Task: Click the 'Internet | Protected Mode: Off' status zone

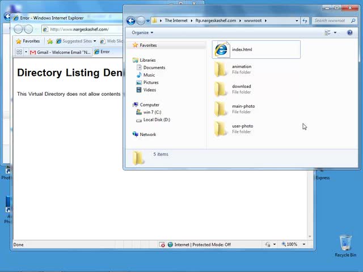Action: pos(199,244)
